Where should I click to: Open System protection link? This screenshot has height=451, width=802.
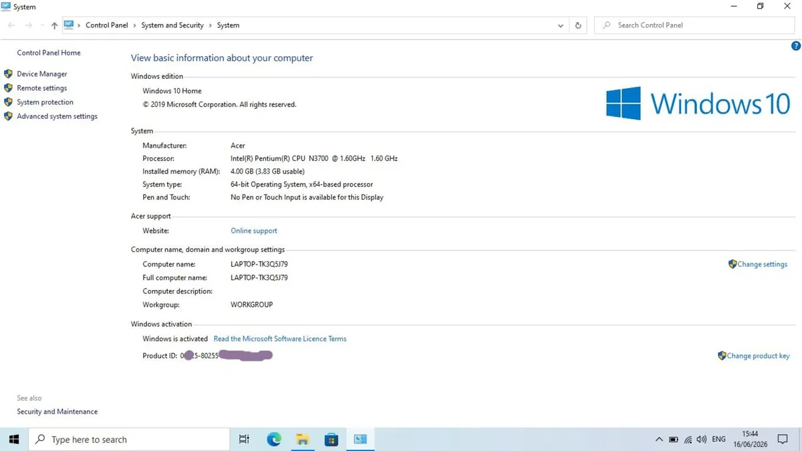click(x=45, y=102)
